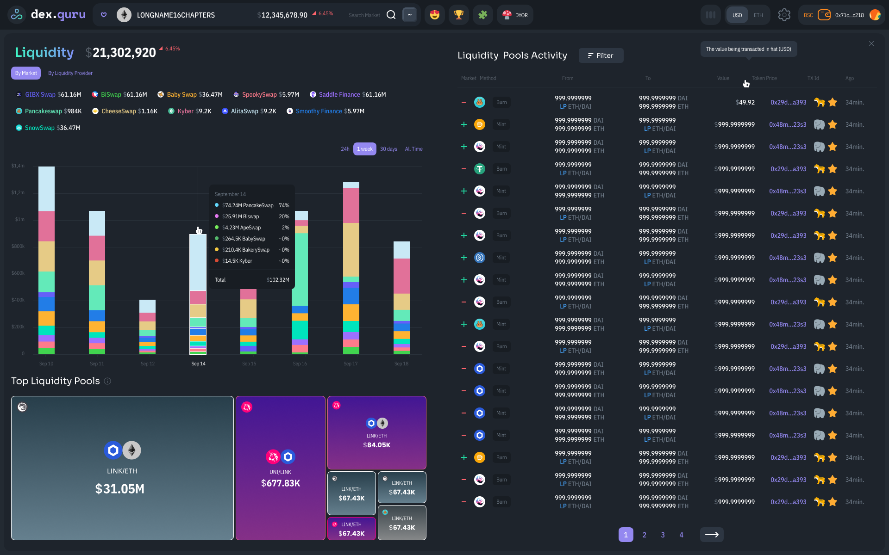Click the PancakeSwap bunny icon in $49.92 row

coord(480,102)
